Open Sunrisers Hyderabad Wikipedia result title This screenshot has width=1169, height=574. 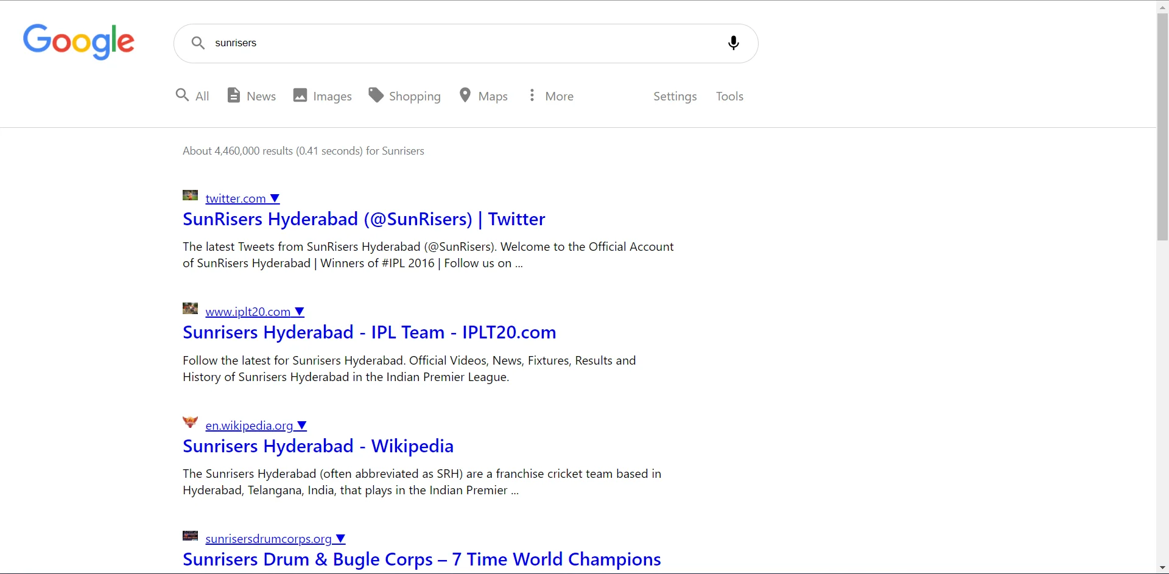click(x=318, y=446)
